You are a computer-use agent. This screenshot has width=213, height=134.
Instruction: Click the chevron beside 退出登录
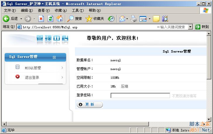62,77
